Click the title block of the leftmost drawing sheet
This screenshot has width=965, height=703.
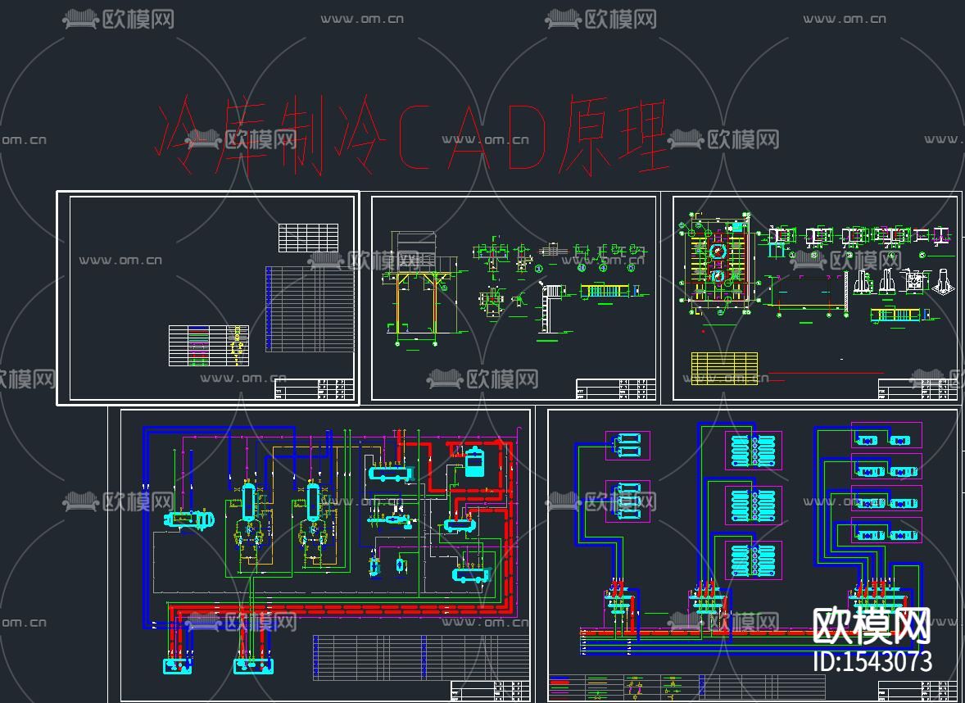(x=315, y=390)
